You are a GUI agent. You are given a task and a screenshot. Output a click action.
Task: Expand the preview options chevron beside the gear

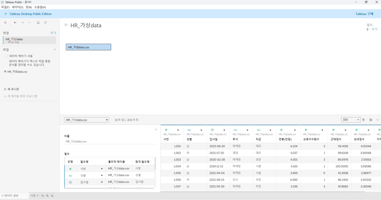click(x=377, y=120)
